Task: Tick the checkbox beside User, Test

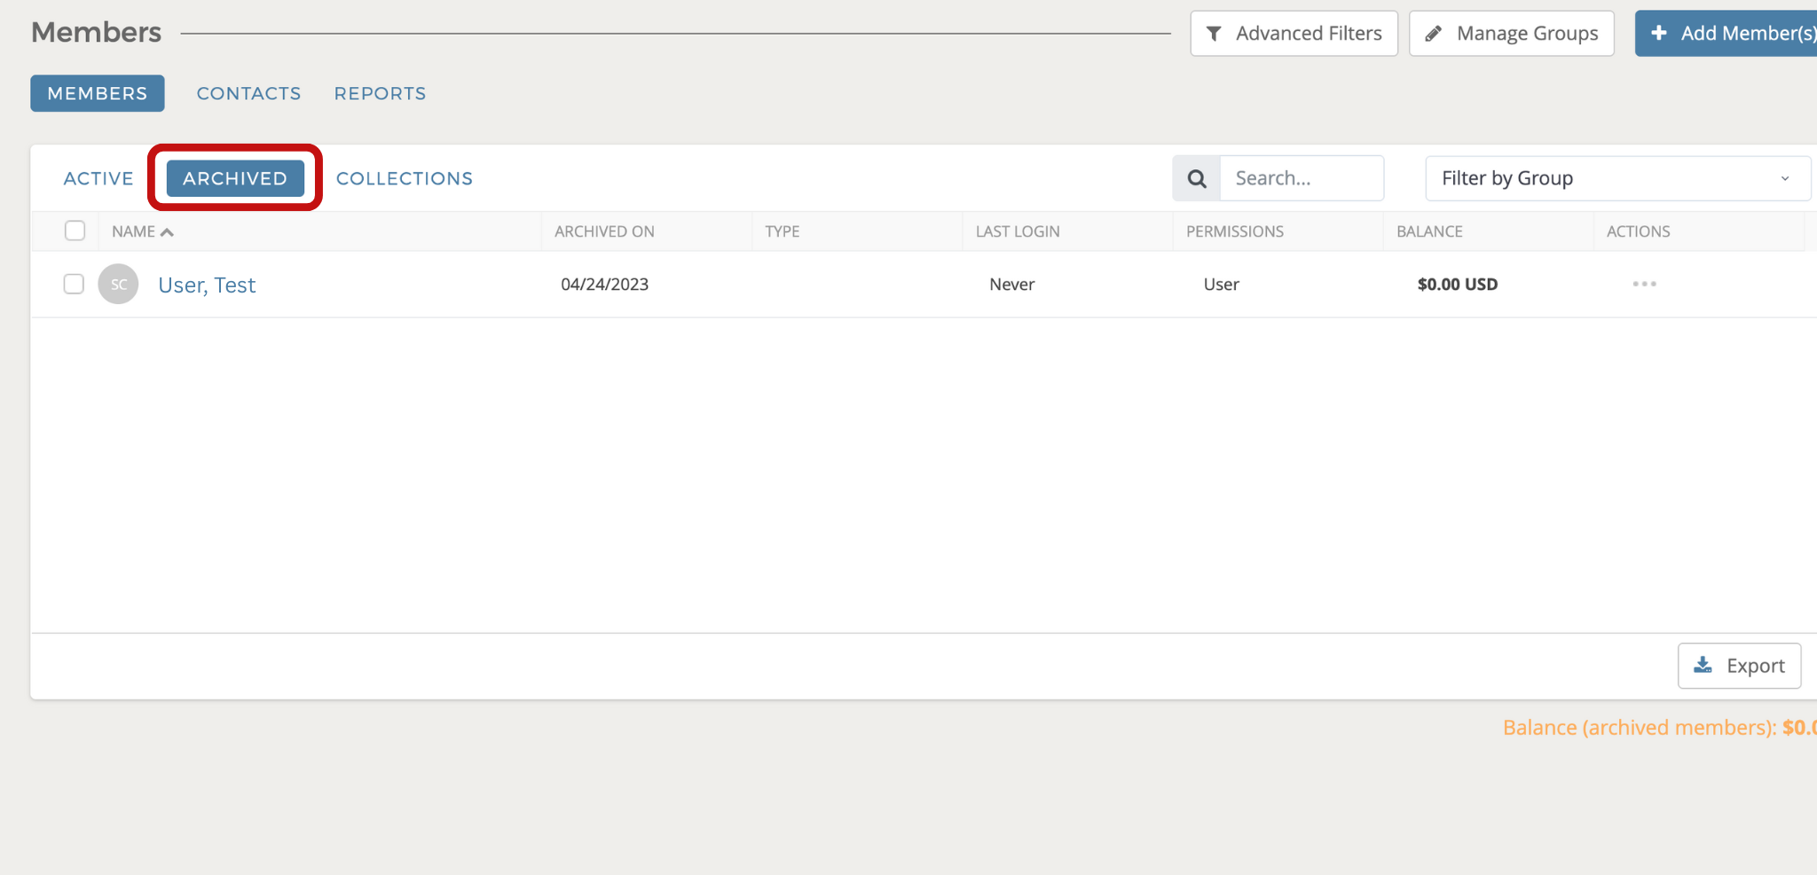Action: 74,284
